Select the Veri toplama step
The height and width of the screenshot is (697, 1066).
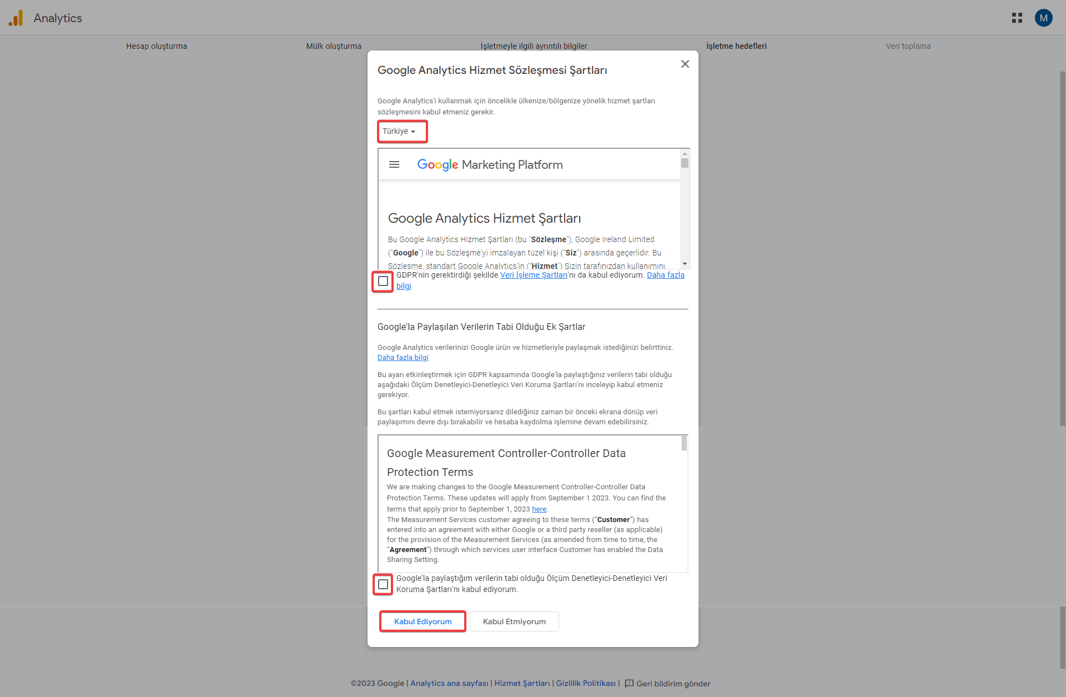click(x=908, y=46)
